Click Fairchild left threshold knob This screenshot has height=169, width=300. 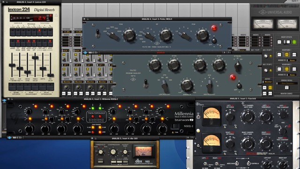click(x=266, y=116)
